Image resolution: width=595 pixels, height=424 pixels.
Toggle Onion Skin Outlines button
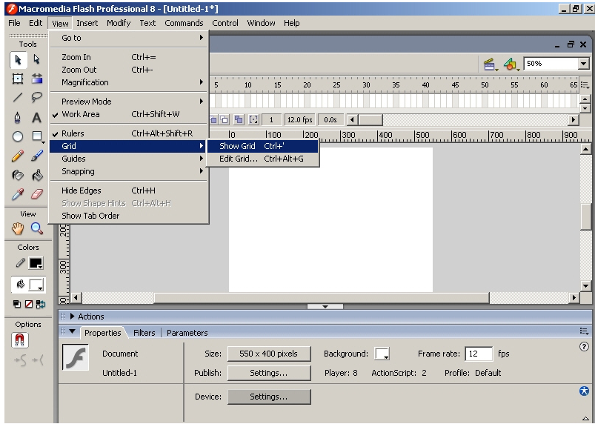pos(225,120)
